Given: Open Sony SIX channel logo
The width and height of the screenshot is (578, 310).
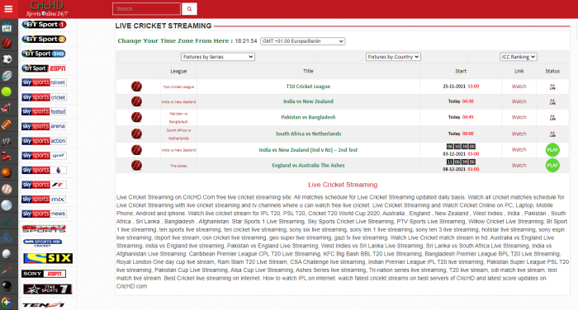Looking at the screenshot, I should point(48,258).
